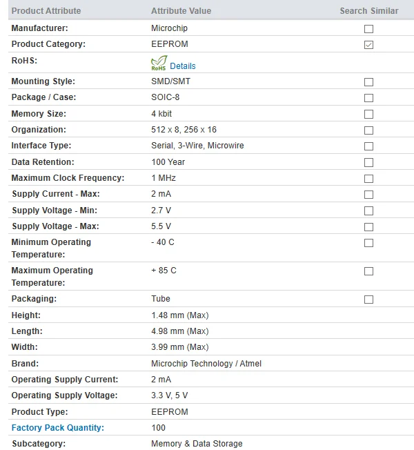
Task: Click the SOIC-8 package value
Action: [166, 97]
